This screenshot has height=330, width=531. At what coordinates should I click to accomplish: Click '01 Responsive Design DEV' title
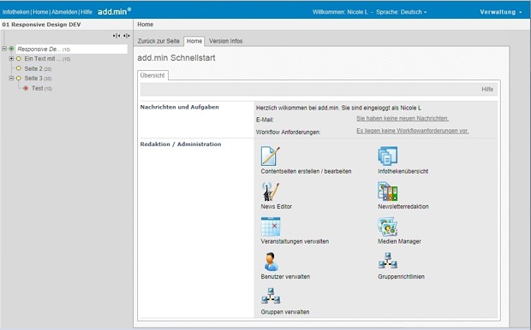[41, 24]
